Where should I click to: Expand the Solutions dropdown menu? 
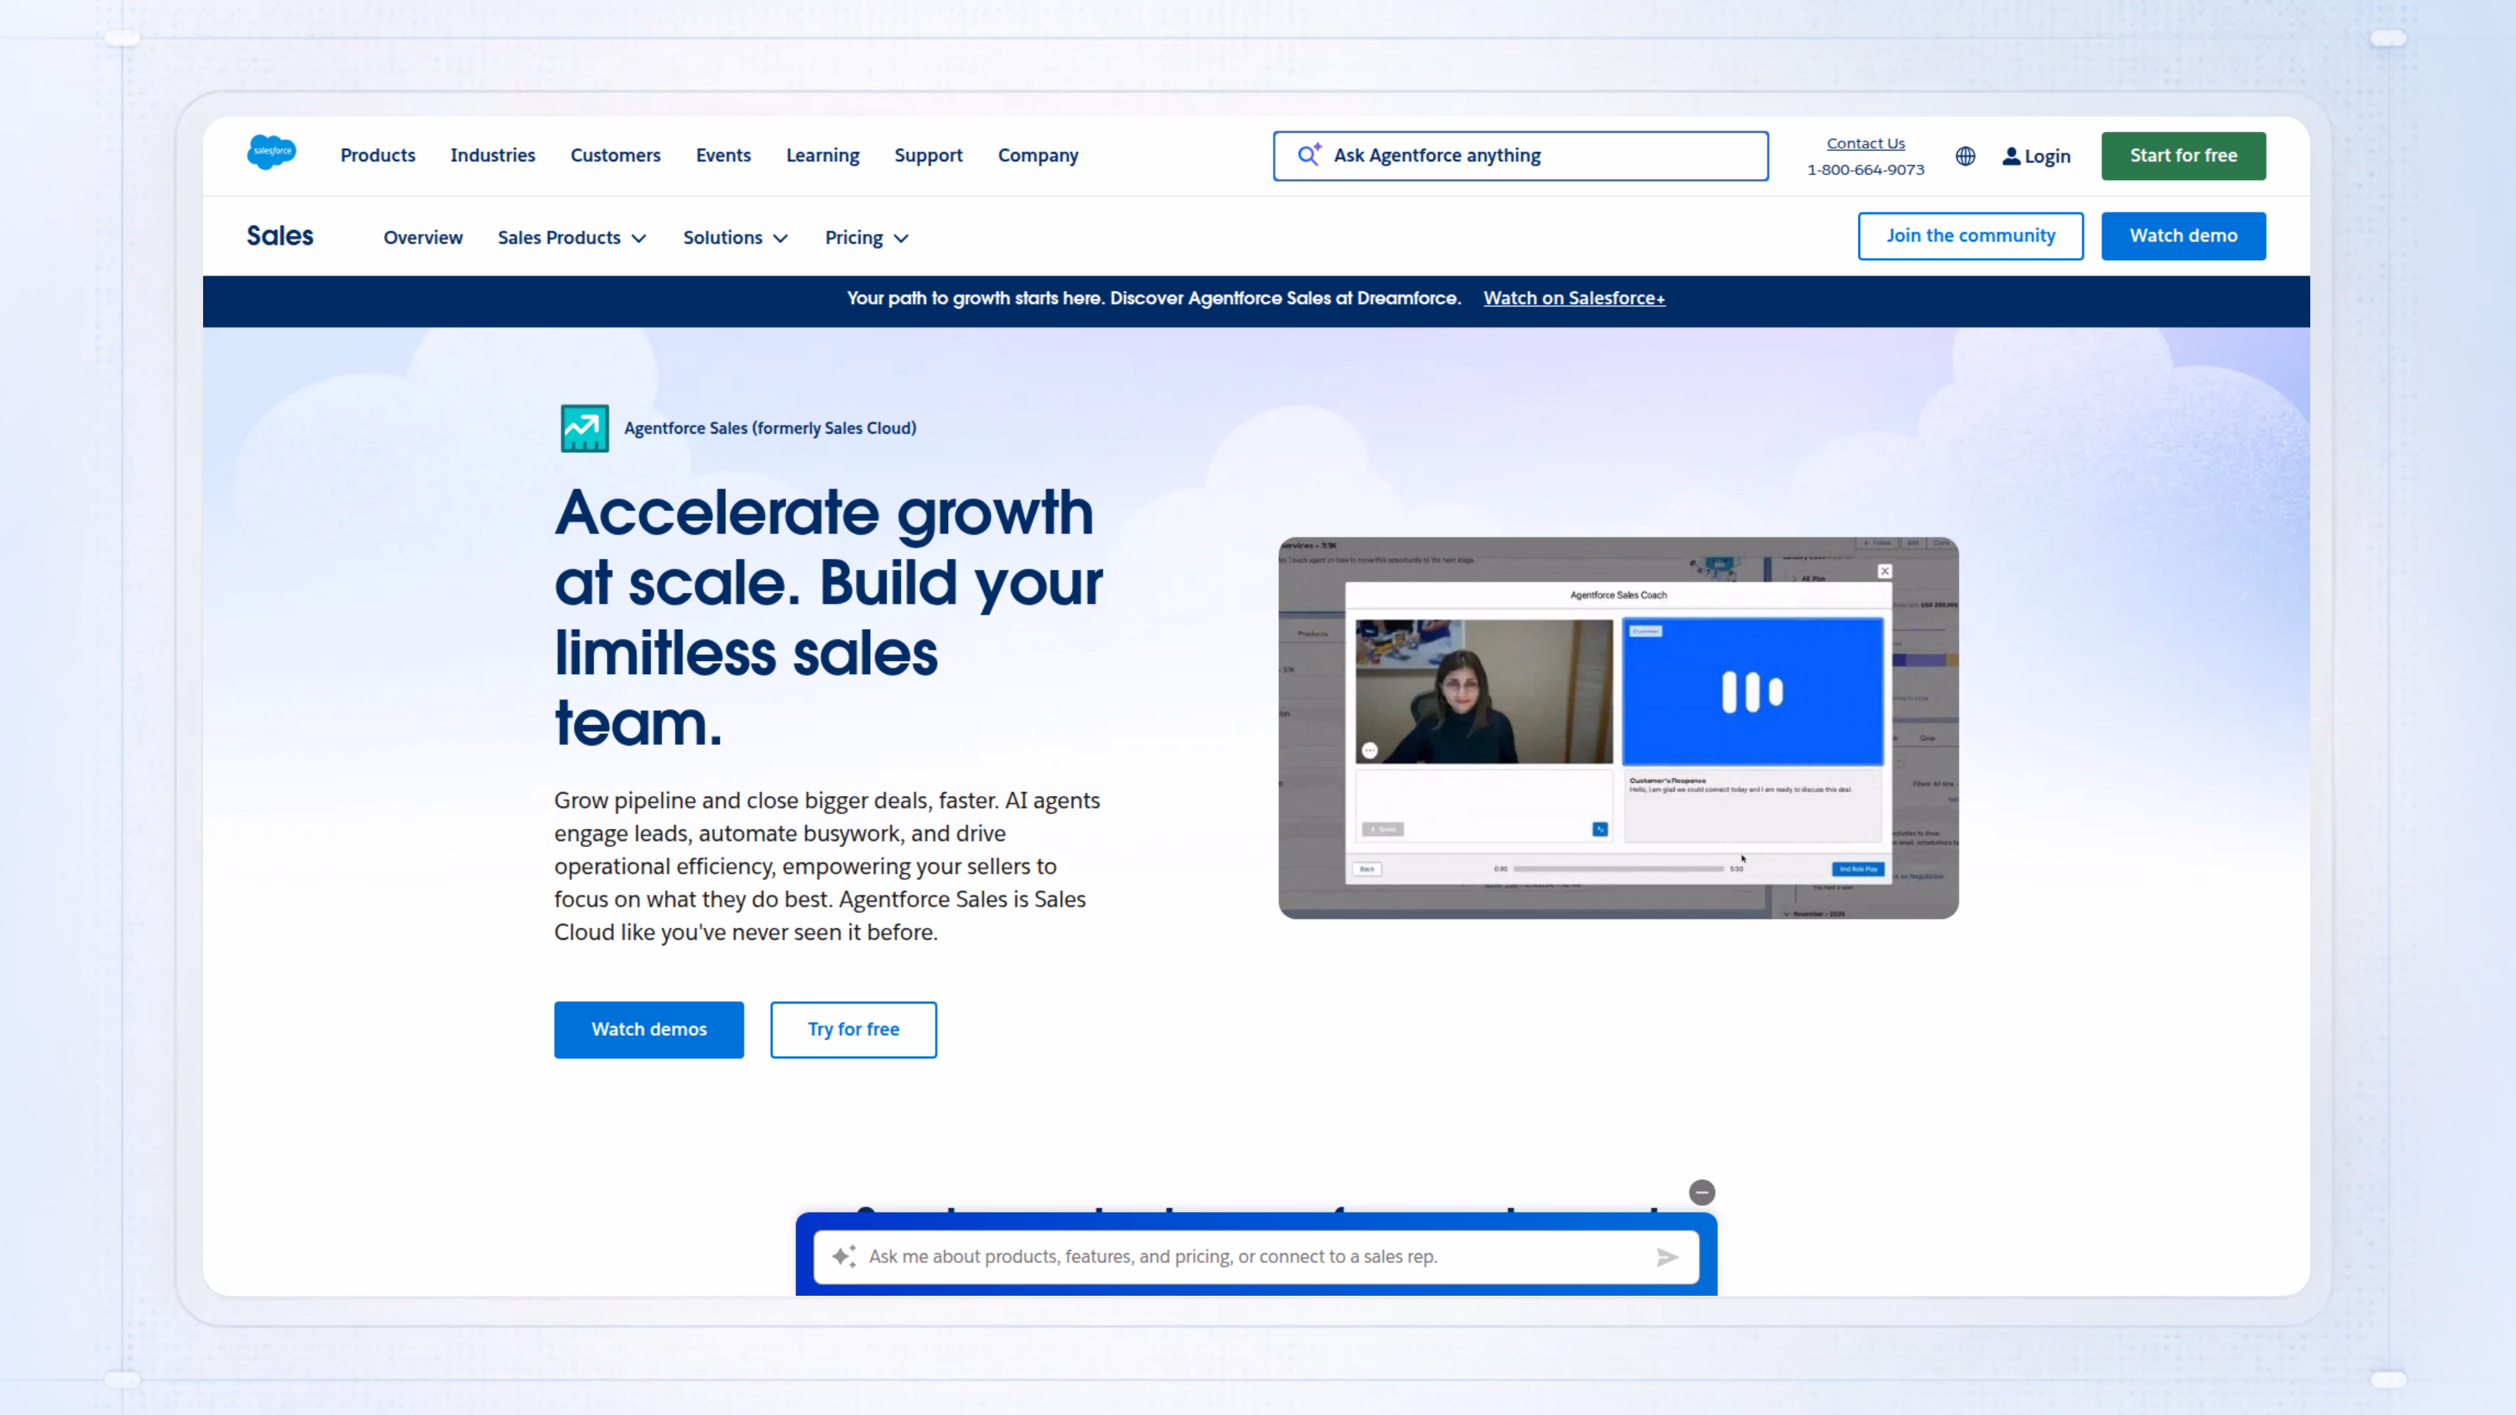pos(734,237)
